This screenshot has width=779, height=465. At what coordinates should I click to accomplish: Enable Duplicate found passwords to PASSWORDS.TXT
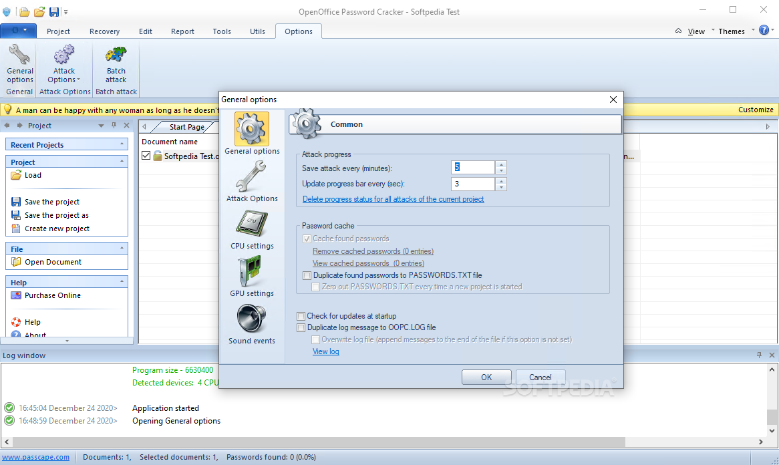tap(307, 275)
